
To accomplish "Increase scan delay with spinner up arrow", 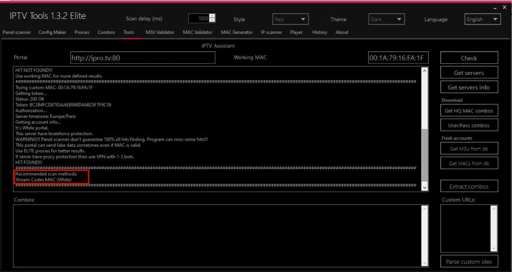I will pyautogui.click(x=212, y=17).
